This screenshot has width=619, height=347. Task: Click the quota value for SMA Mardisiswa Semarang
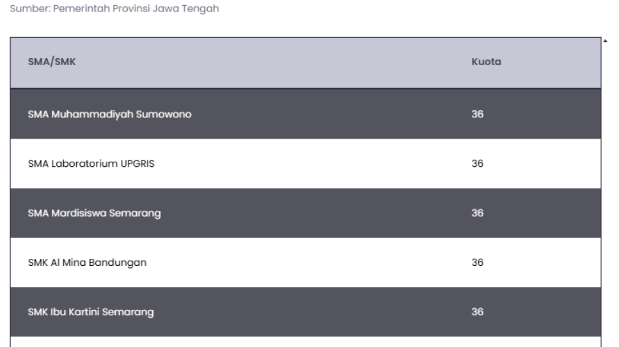pos(477,213)
